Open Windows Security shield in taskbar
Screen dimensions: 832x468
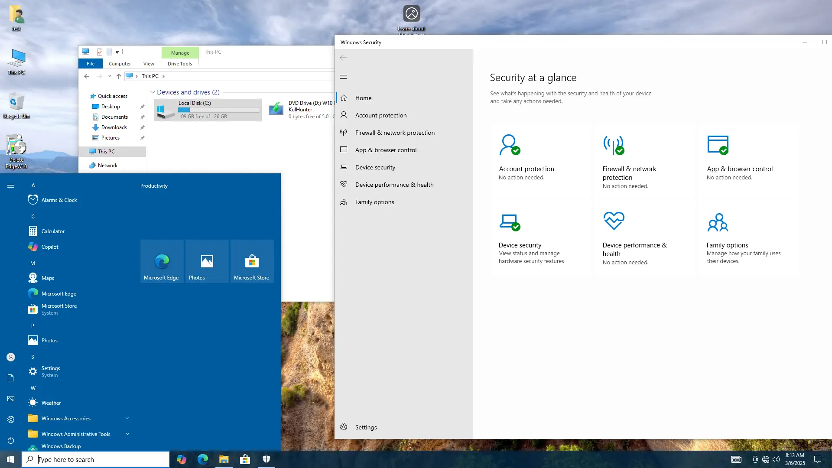point(266,459)
